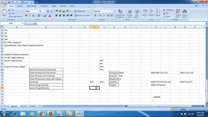Switch to the View tab
This screenshot has height=117, width=208.
pos(72,6)
